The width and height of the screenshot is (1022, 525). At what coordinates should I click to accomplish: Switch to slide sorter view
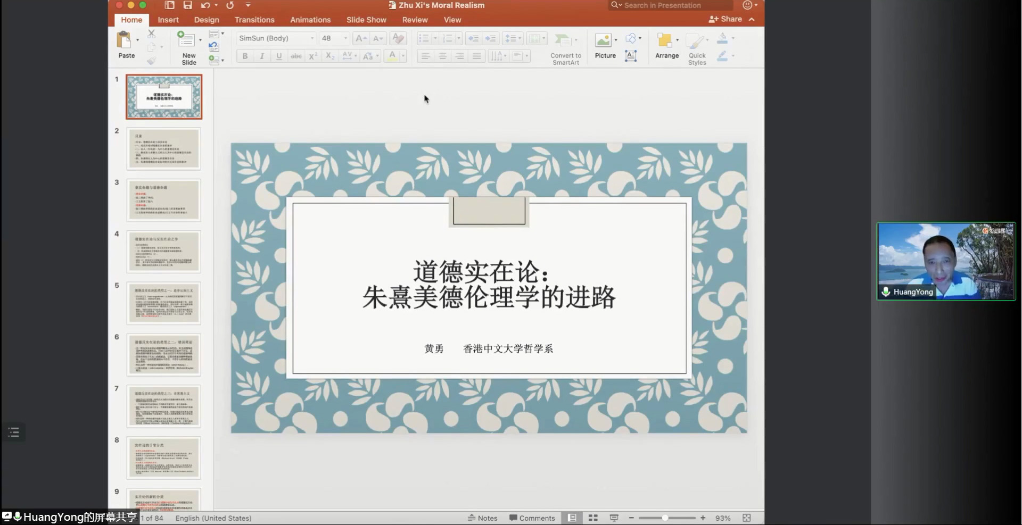tap(593, 518)
